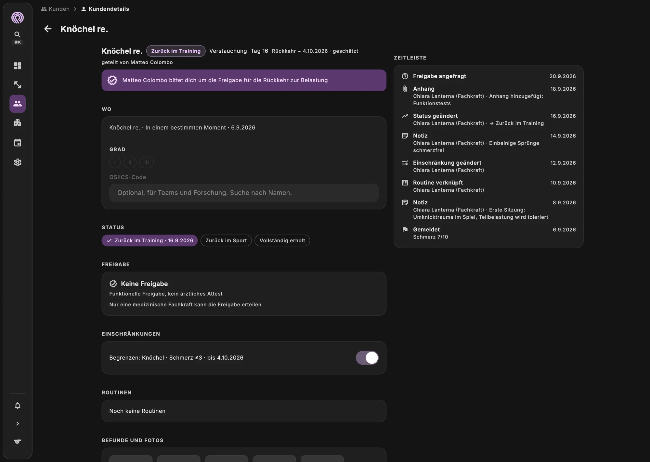Screen dimensions: 650x462
Task: Select the Zurück im Training status chip
Action: click(149, 240)
